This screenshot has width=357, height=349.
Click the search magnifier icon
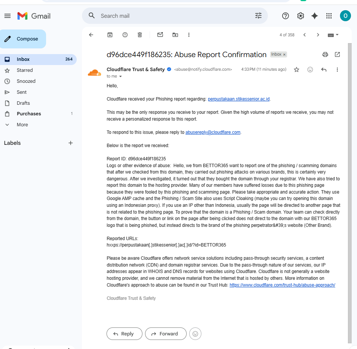pyautogui.click(x=91, y=16)
